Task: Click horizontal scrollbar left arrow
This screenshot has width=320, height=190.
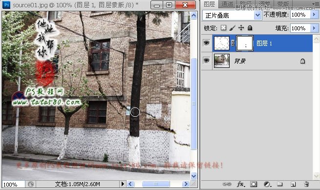Action: (130, 184)
